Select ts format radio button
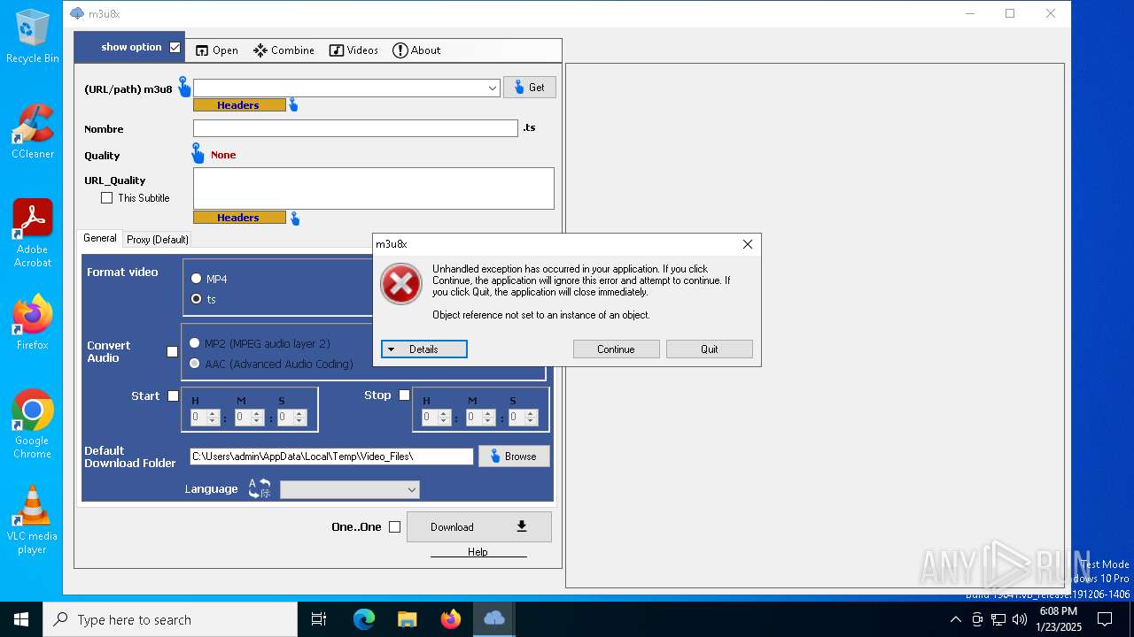1134x637 pixels. tap(196, 299)
